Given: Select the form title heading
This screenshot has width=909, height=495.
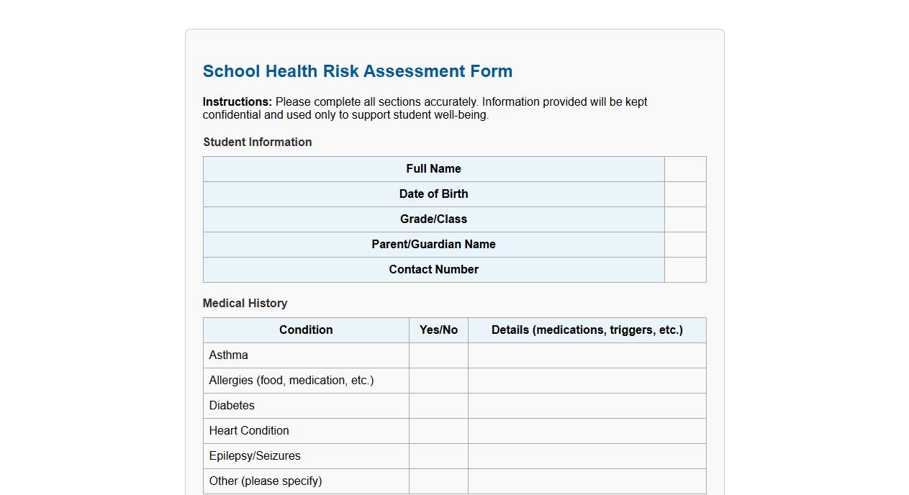Looking at the screenshot, I should point(358,71).
